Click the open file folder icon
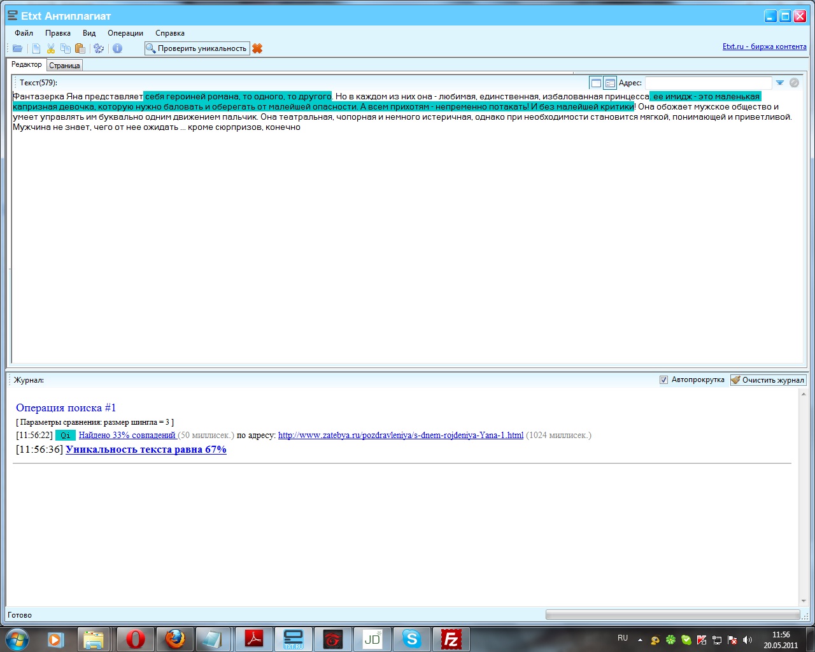The image size is (815, 652). tap(18, 48)
